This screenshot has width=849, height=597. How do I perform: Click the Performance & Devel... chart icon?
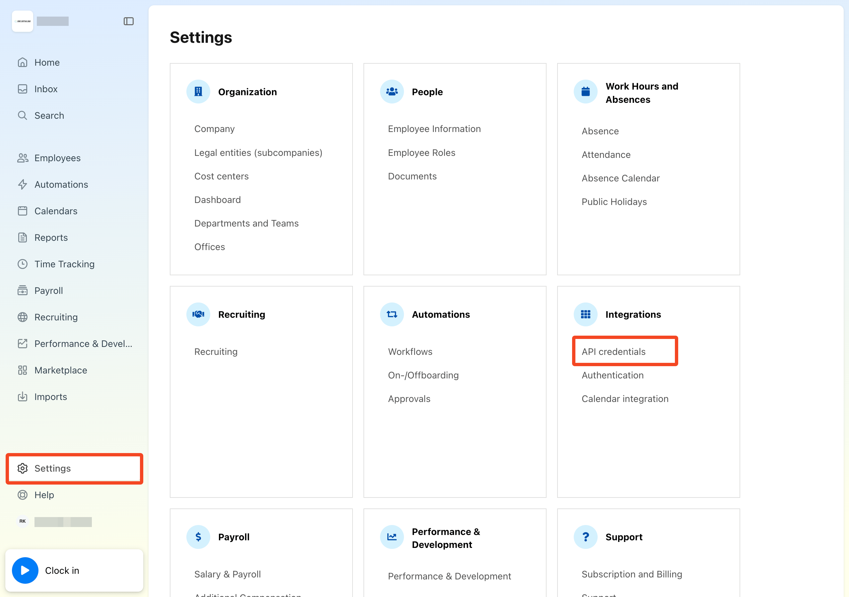tap(23, 344)
